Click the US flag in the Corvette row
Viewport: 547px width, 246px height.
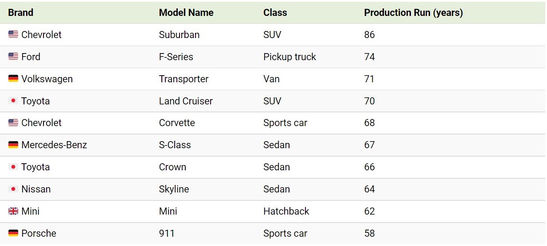tap(13, 123)
